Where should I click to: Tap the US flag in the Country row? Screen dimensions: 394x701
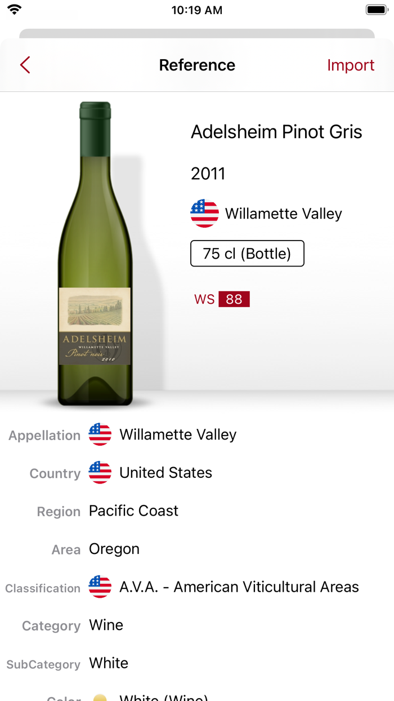(100, 473)
